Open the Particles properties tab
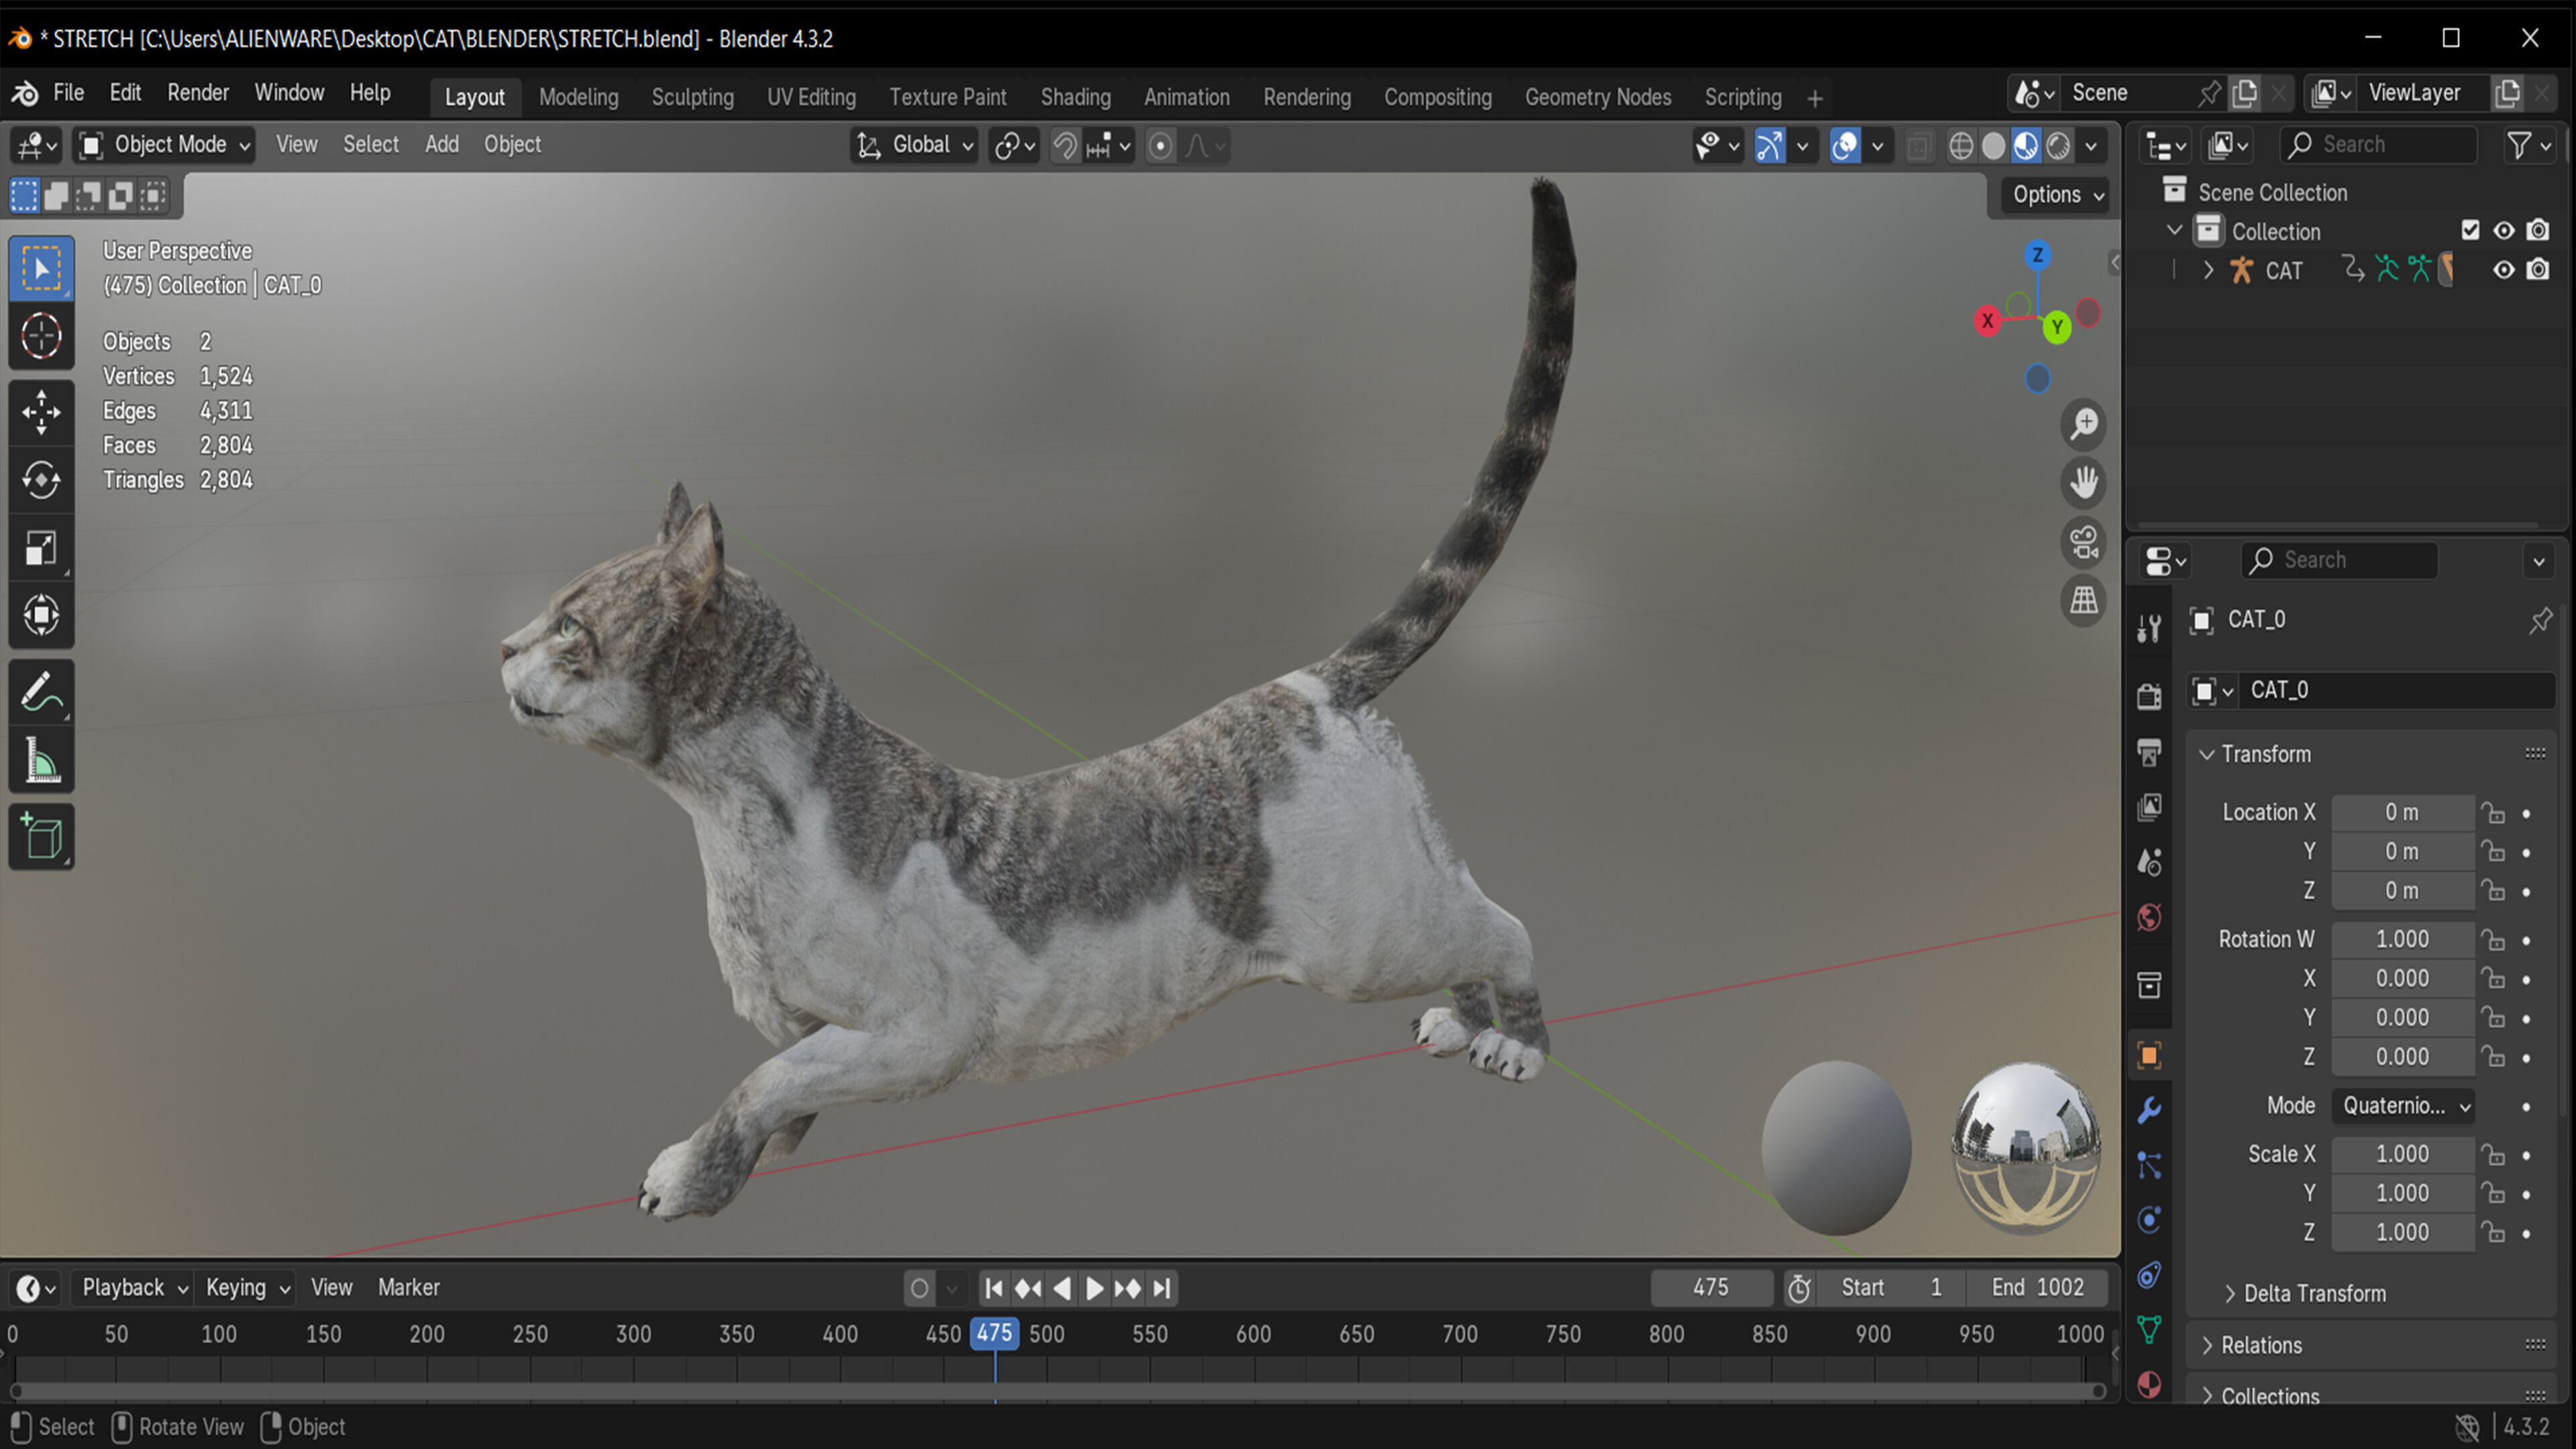The height and width of the screenshot is (1449, 2576). click(2149, 1165)
